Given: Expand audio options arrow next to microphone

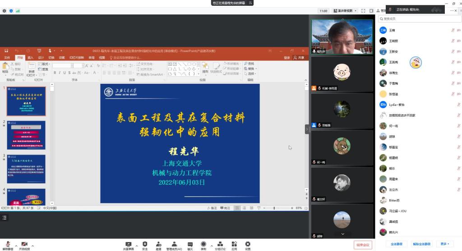Looking at the screenshot, I should (x=16, y=246).
